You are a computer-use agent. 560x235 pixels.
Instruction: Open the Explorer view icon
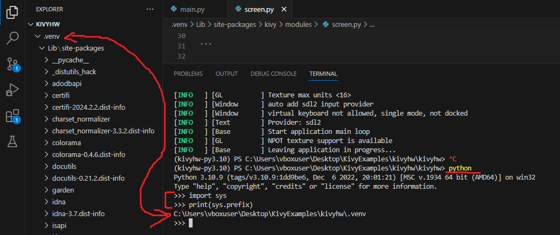(x=12, y=12)
